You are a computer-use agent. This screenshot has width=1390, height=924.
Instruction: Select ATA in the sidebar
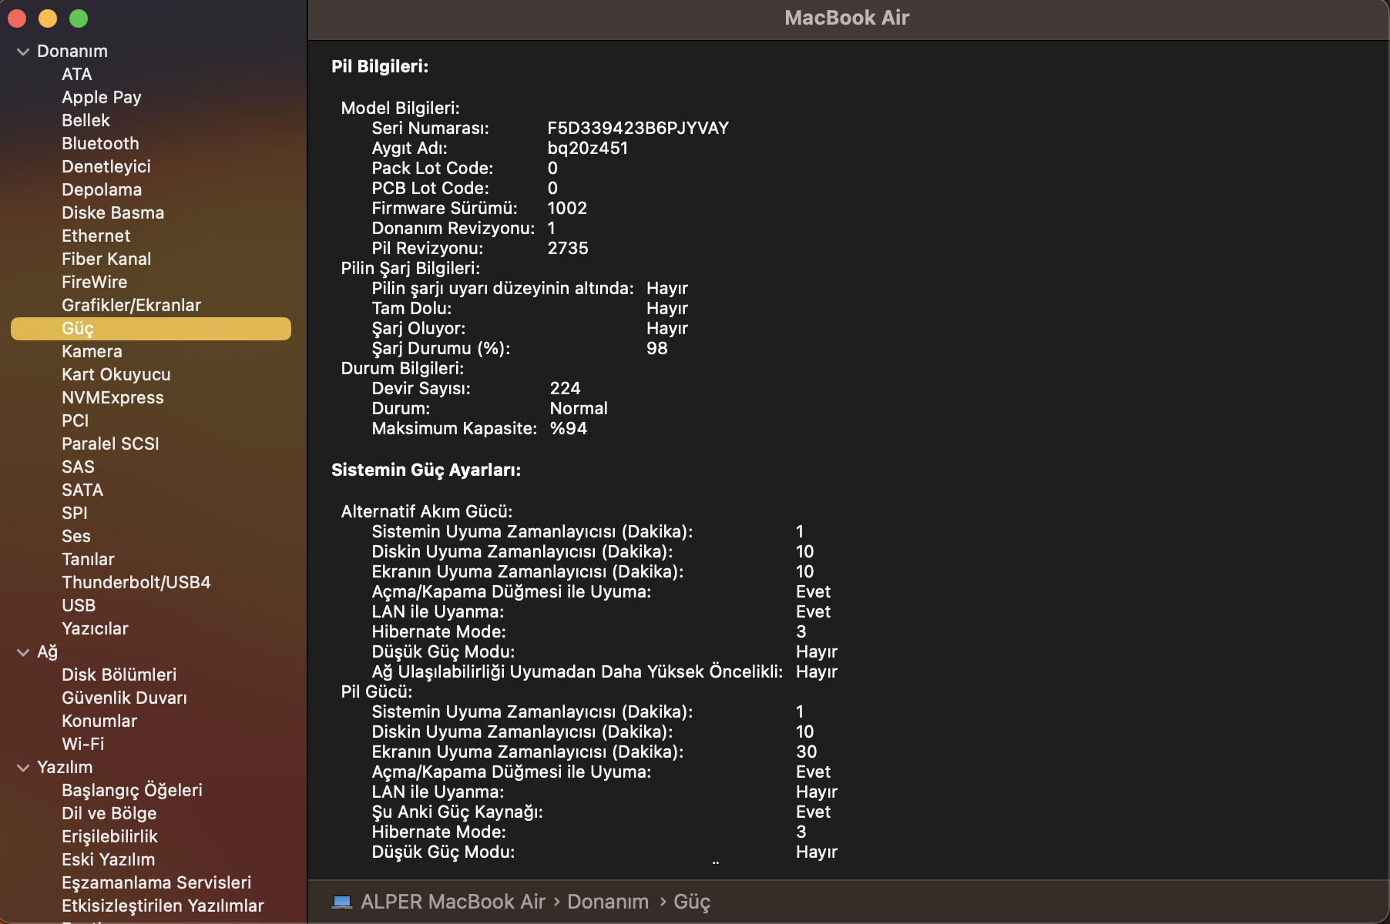coord(76,75)
